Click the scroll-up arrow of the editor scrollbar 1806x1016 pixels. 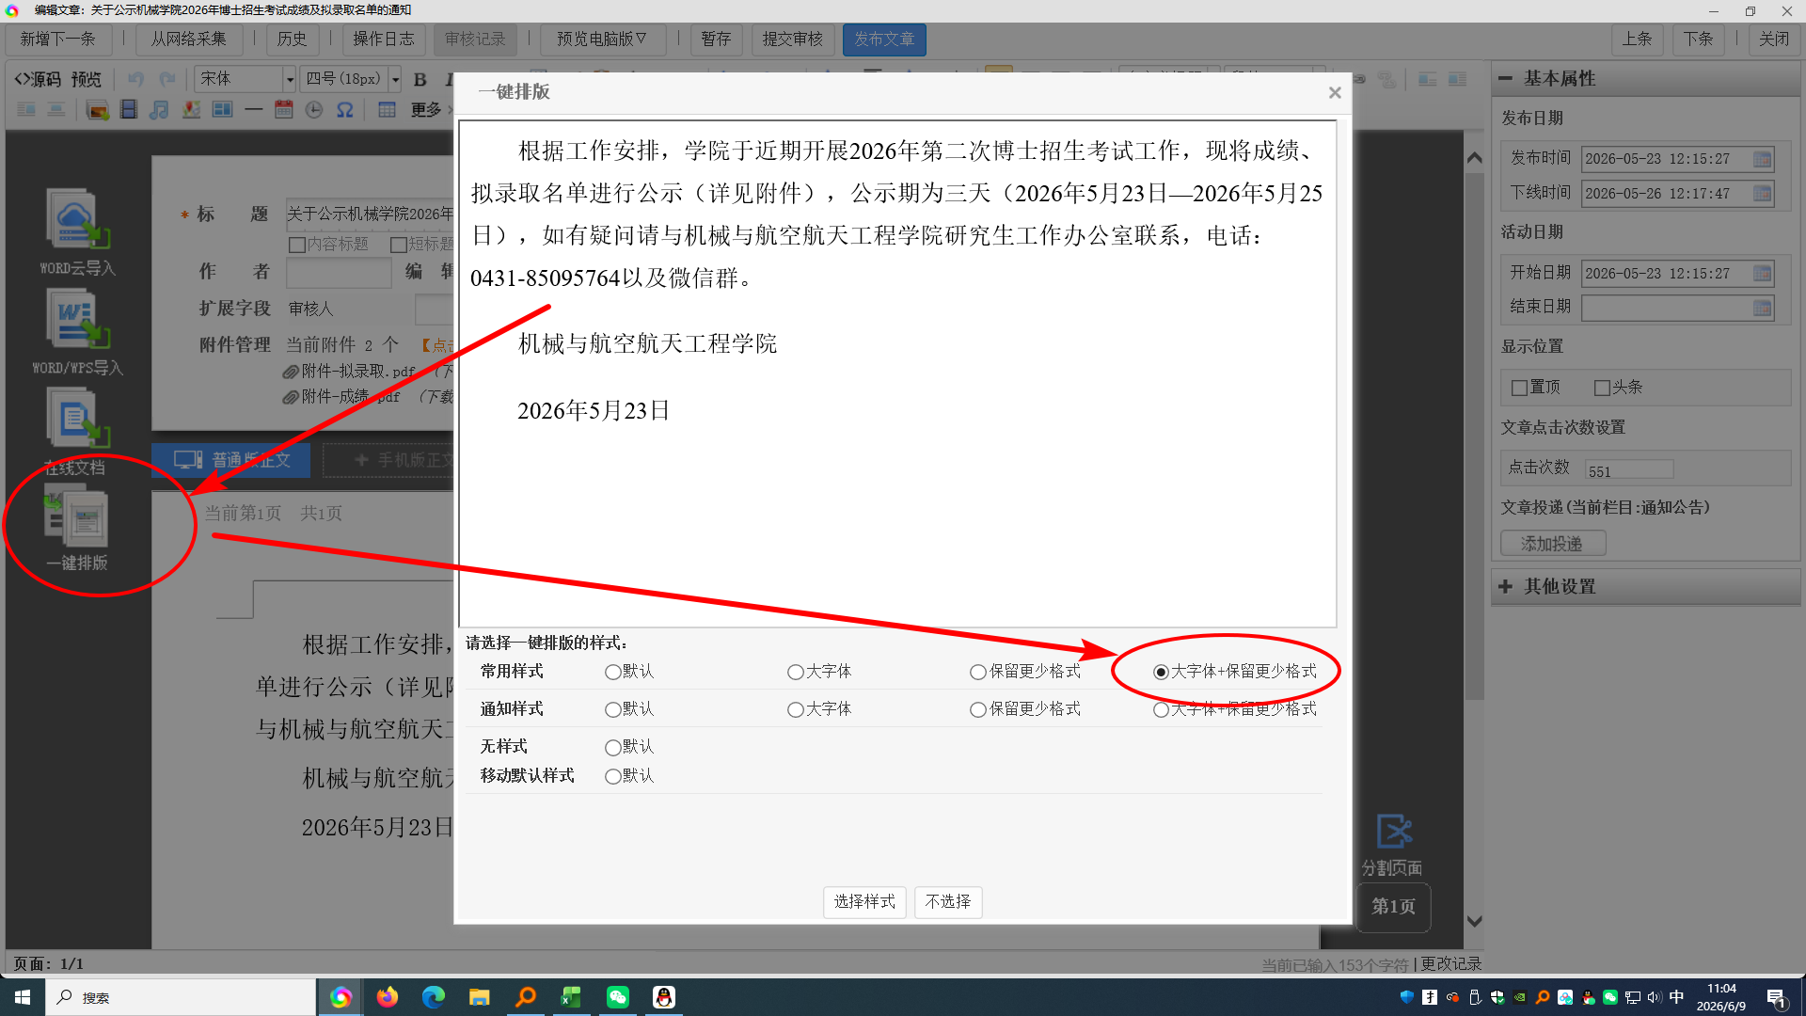tap(1474, 157)
